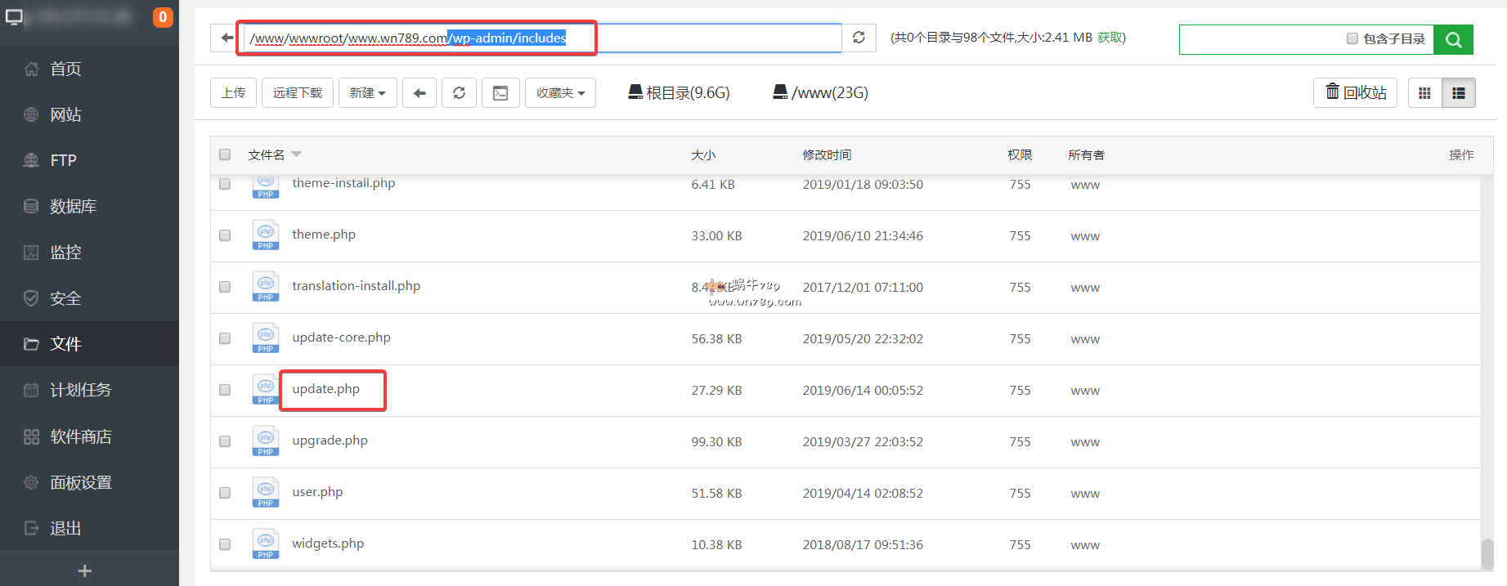Click the 上传 upload button

(x=233, y=93)
